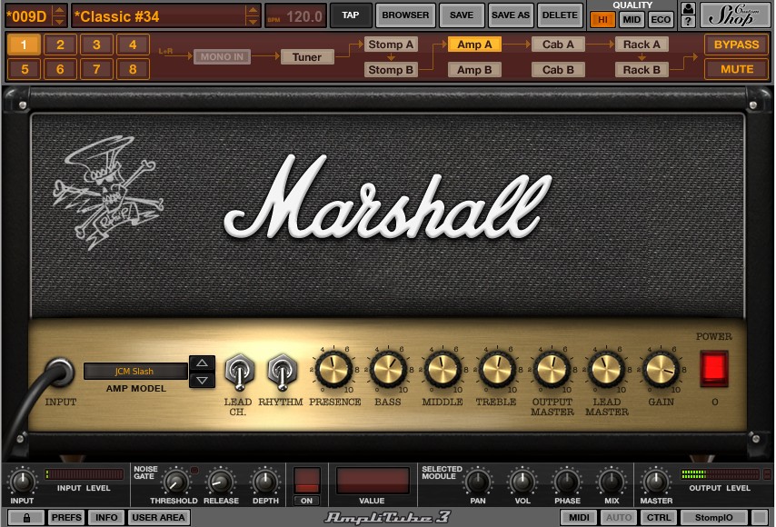Click the StompIO button
The image size is (776, 527).
coord(713,518)
